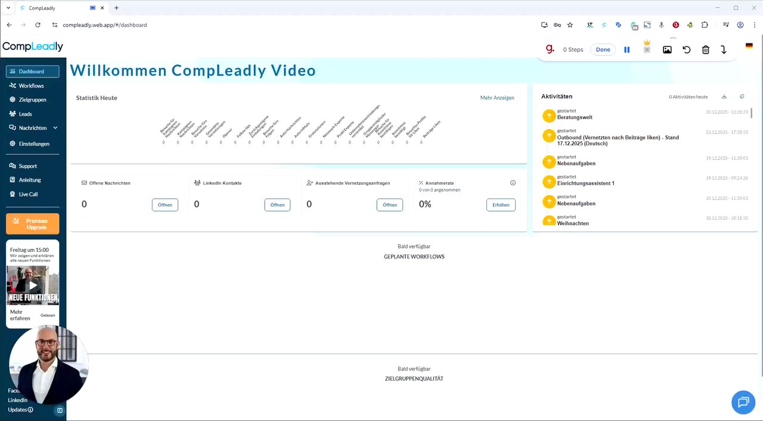The height and width of the screenshot is (421, 763).
Task: Click the copy icon in Aktivitäten header
Action: (x=742, y=96)
